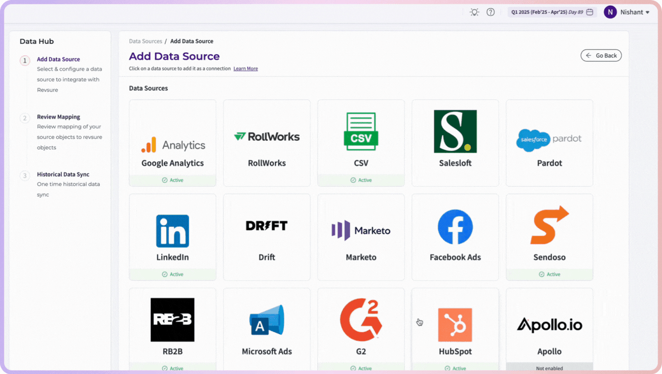Choose the CSV file icon

pos(361,132)
